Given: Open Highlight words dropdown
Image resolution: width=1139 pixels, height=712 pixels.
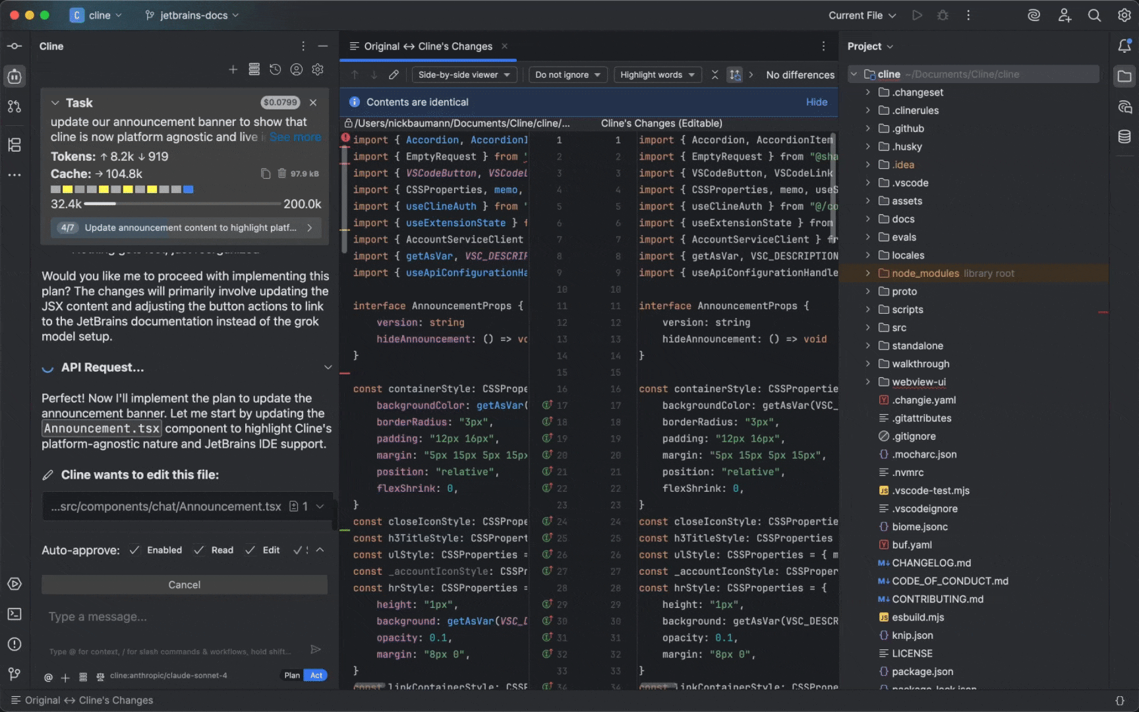Looking at the screenshot, I should (x=657, y=74).
